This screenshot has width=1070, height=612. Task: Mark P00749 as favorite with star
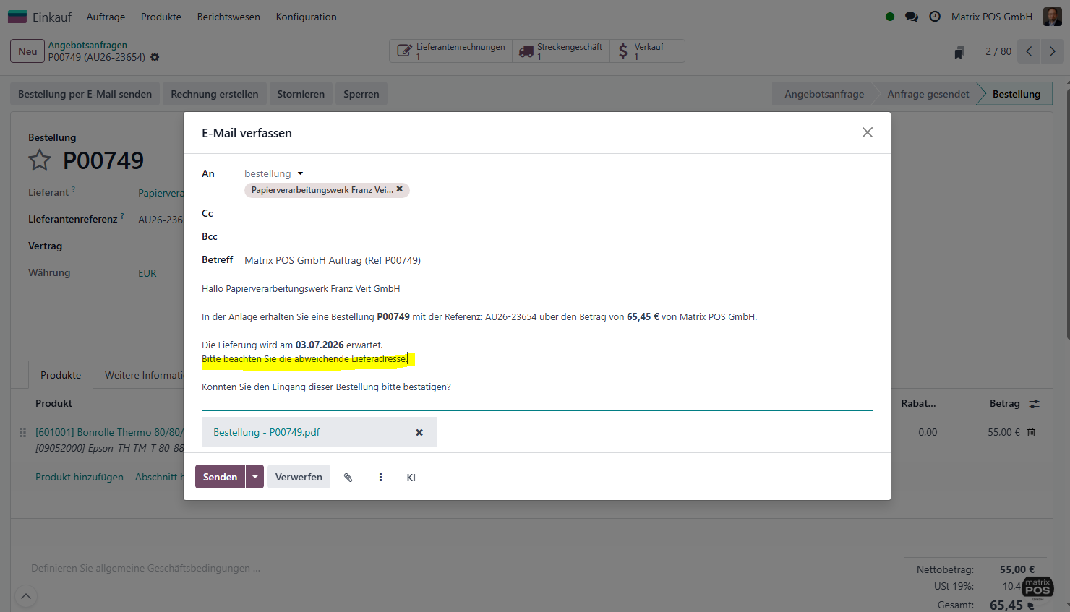click(40, 160)
